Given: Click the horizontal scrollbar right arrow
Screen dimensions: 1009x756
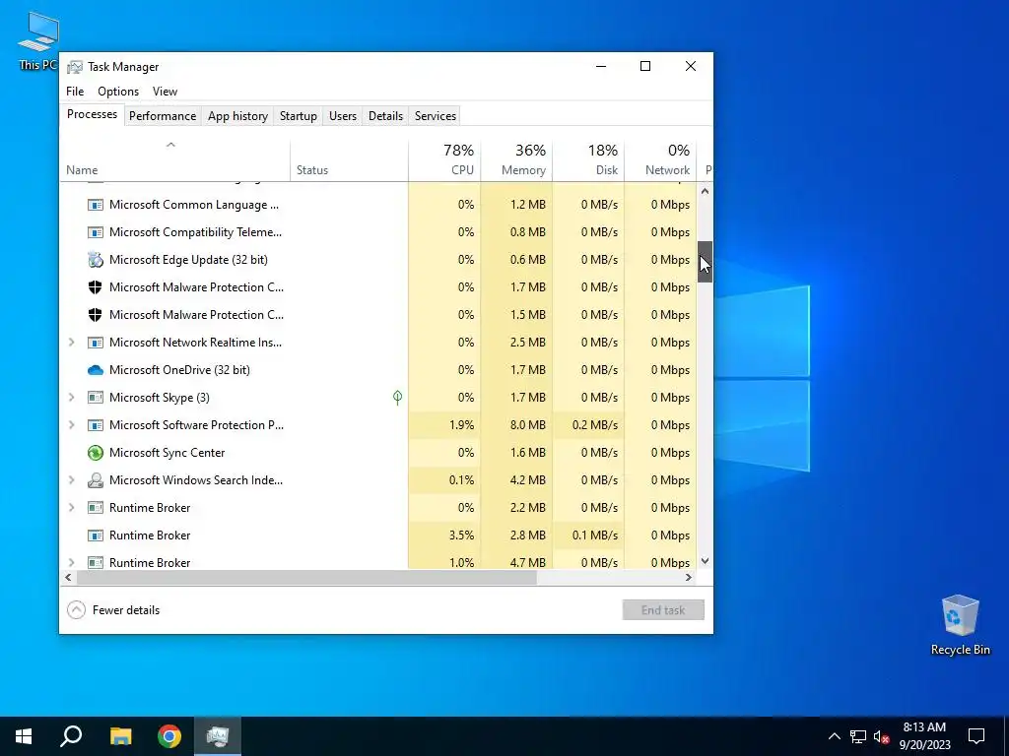Looking at the screenshot, I should pos(689,577).
